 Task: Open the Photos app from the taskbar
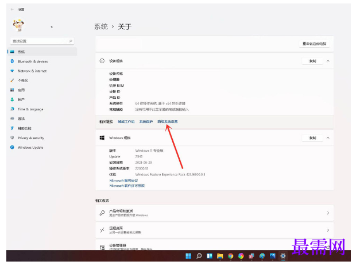(x=272, y=256)
